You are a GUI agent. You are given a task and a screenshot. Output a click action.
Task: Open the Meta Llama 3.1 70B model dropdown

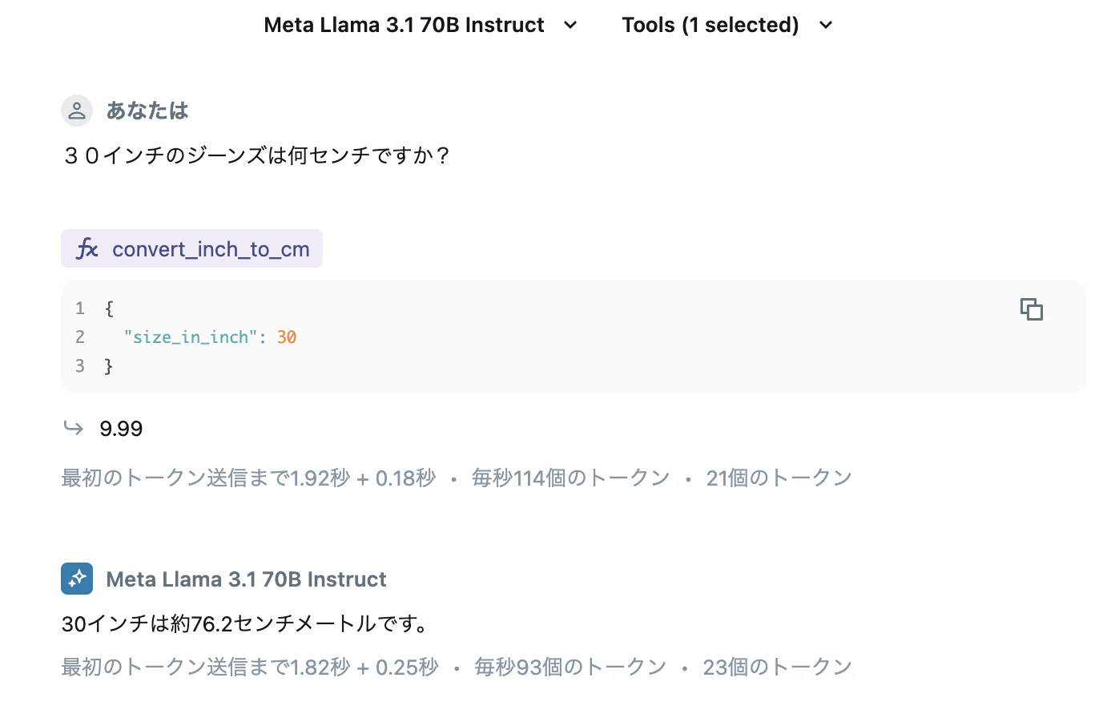click(421, 25)
